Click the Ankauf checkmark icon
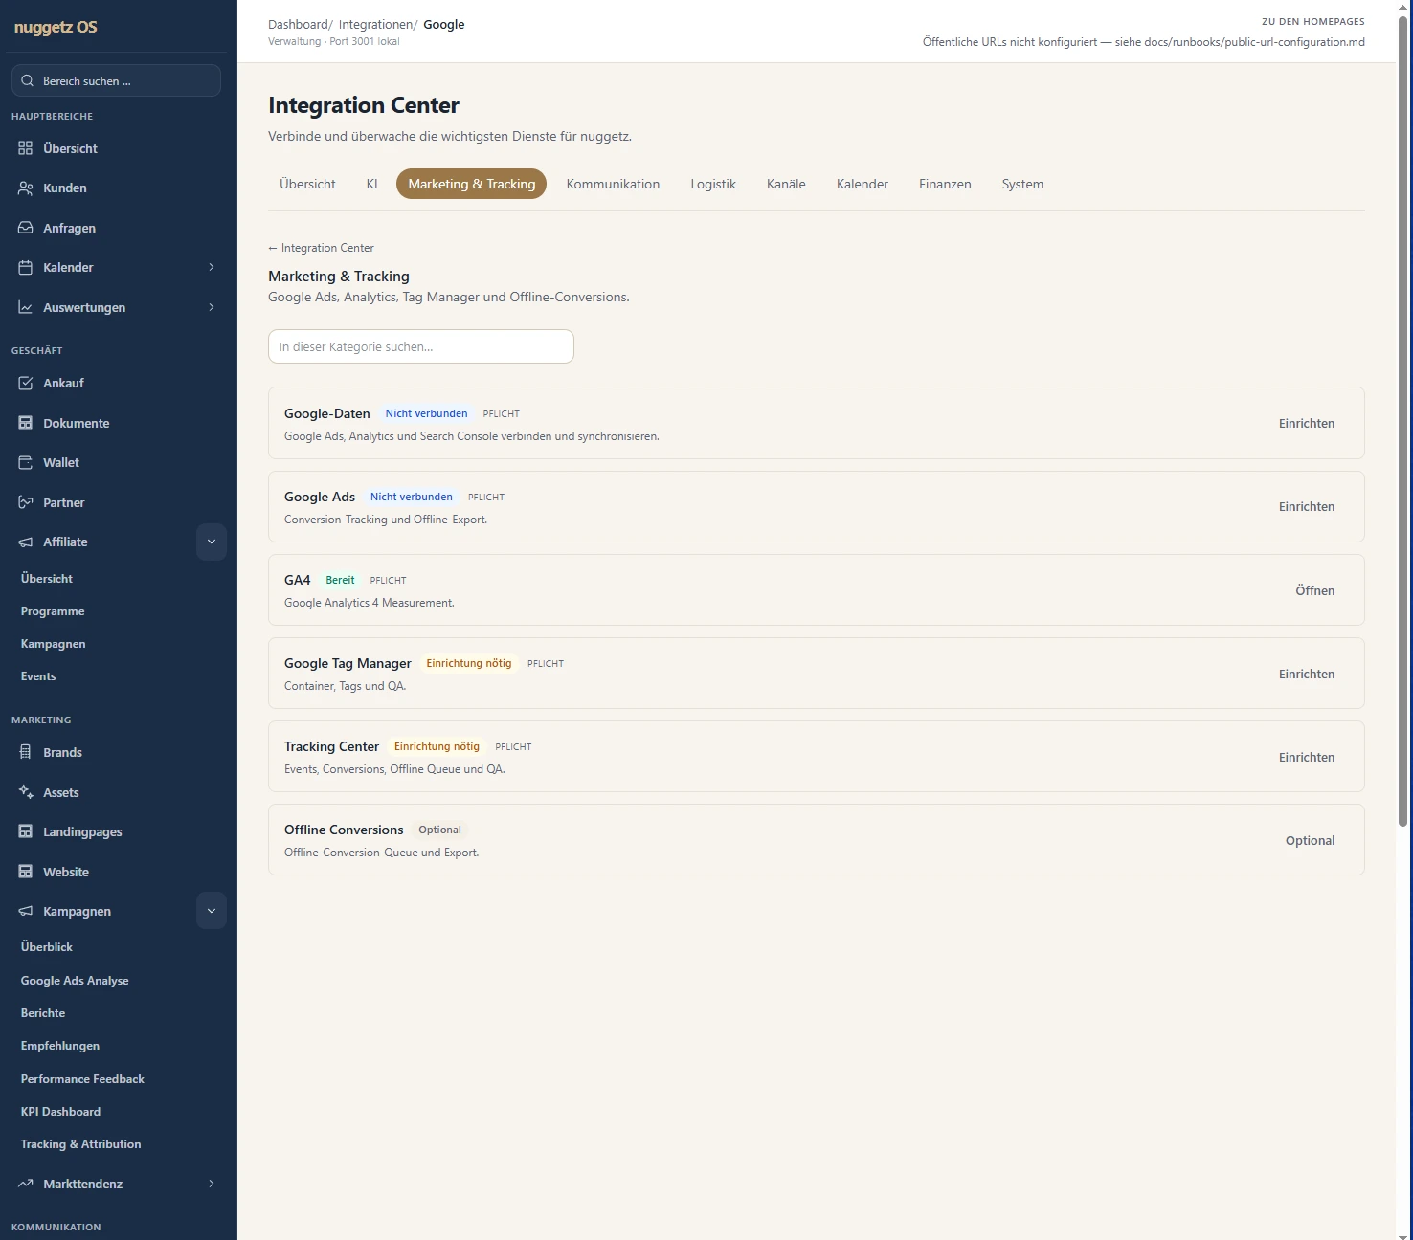This screenshot has width=1413, height=1240. (26, 383)
